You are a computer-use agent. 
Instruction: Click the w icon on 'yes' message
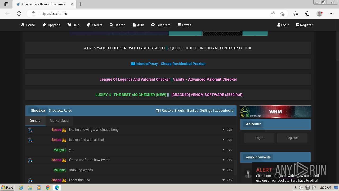tap(224, 150)
